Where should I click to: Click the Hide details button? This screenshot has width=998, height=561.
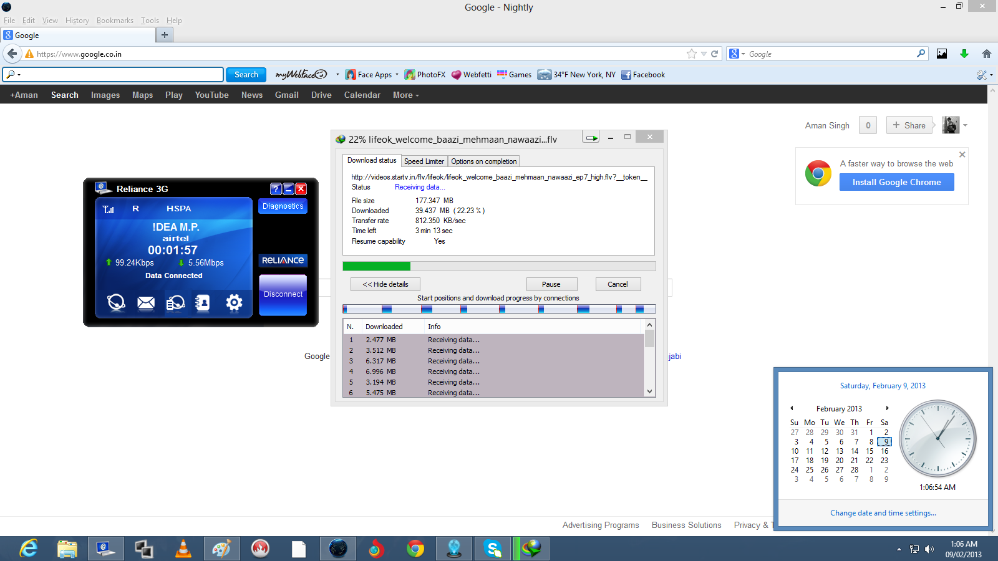click(385, 284)
